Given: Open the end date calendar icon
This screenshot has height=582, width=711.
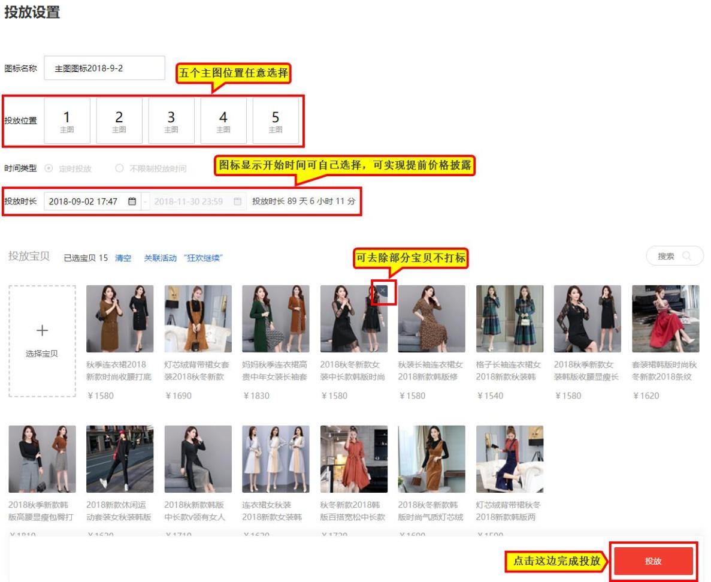Looking at the screenshot, I should click(x=238, y=201).
